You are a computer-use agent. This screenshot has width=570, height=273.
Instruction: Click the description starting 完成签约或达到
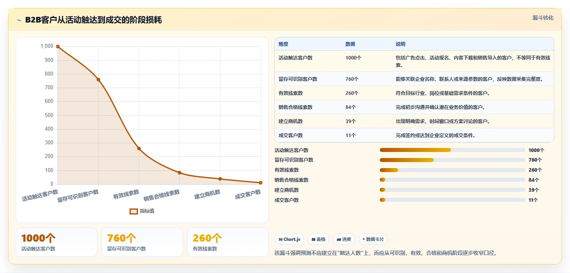[436, 135]
